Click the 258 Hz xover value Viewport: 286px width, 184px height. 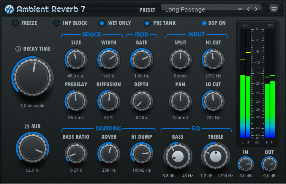pos(109,170)
